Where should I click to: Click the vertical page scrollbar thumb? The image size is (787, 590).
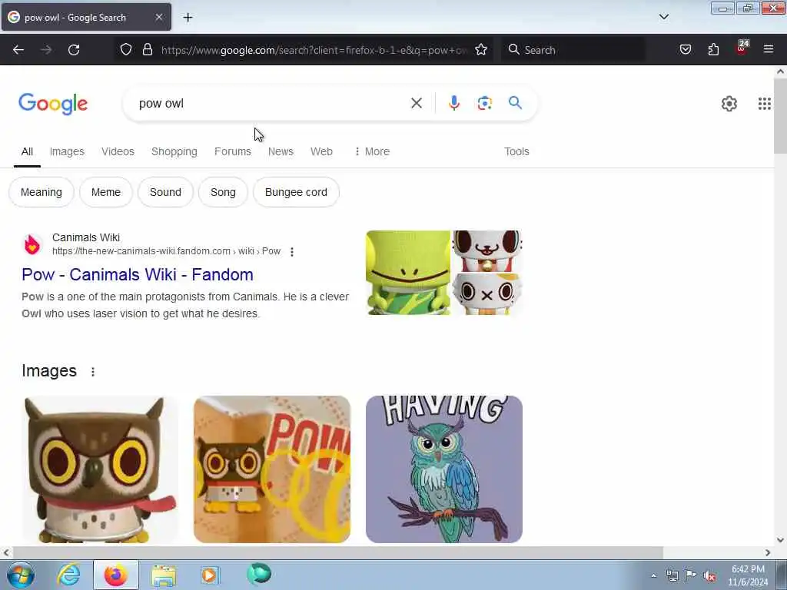tap(780, 117)
